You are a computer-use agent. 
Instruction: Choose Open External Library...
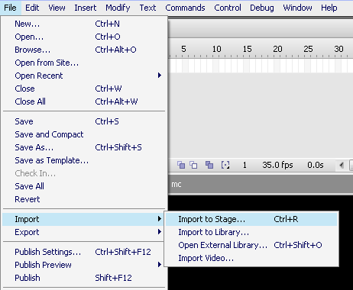[x=251, y=245]
